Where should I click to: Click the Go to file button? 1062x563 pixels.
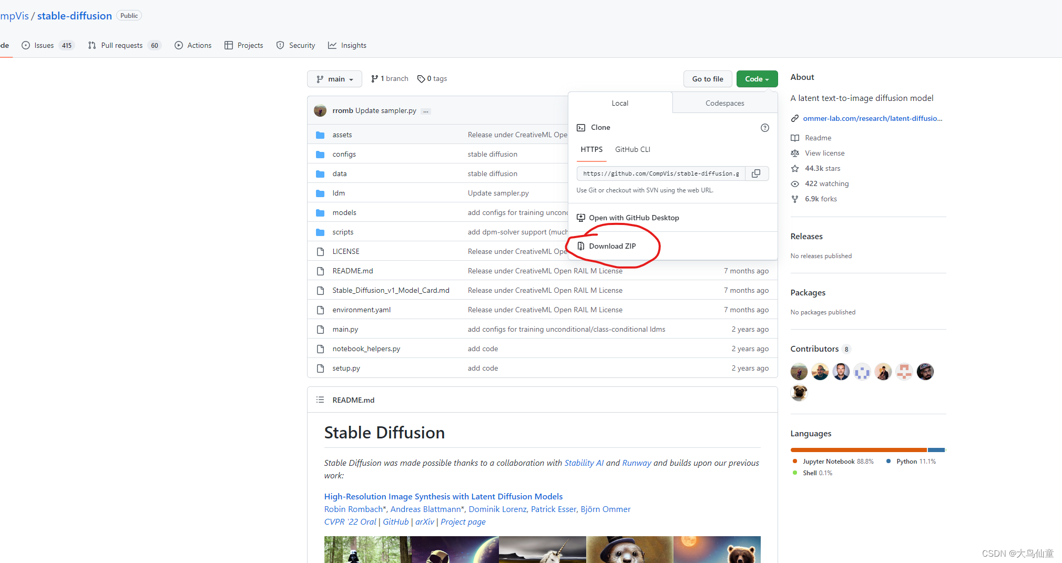click(x=708, y=79)
